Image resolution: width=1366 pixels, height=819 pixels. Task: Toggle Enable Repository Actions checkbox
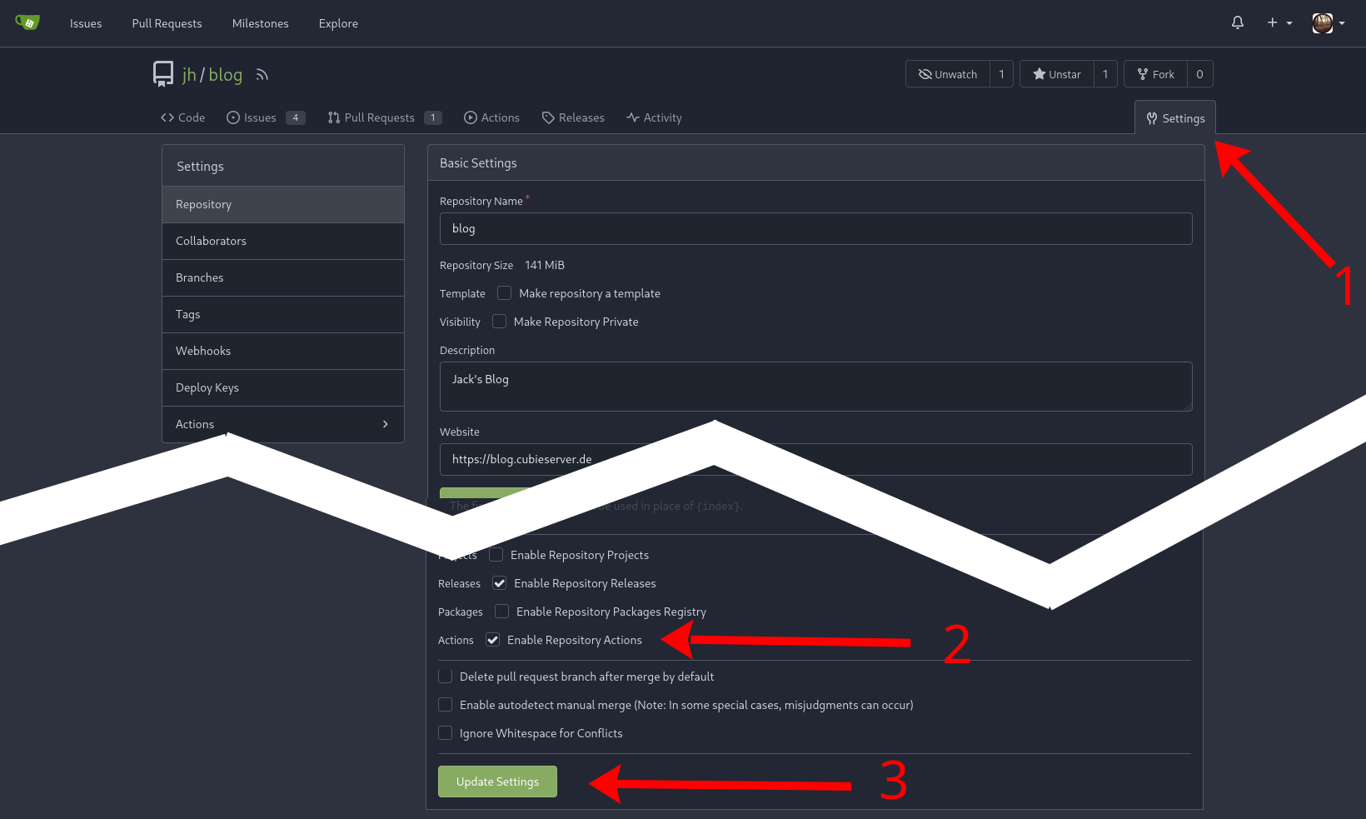(493, 640)
